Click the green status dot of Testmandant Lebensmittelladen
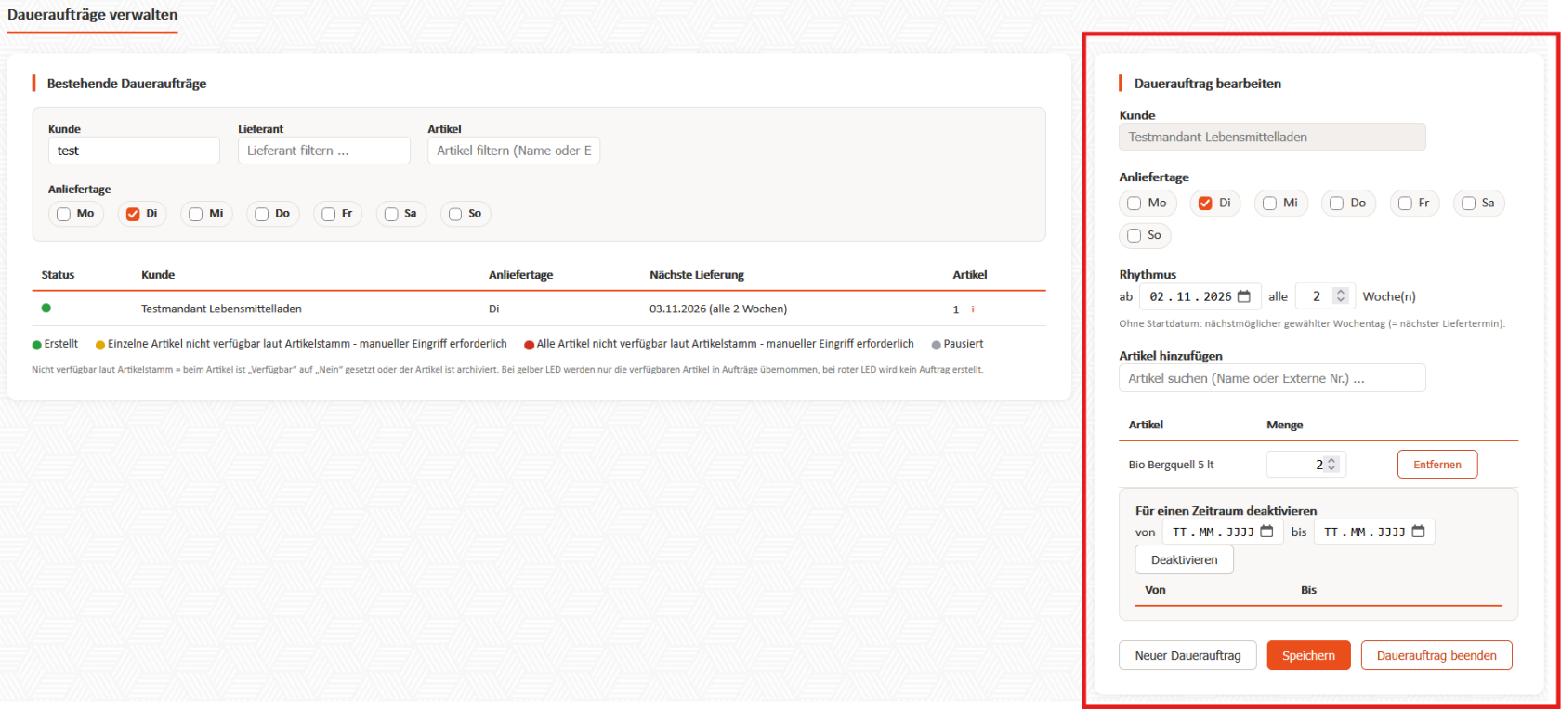 [46, 308]
